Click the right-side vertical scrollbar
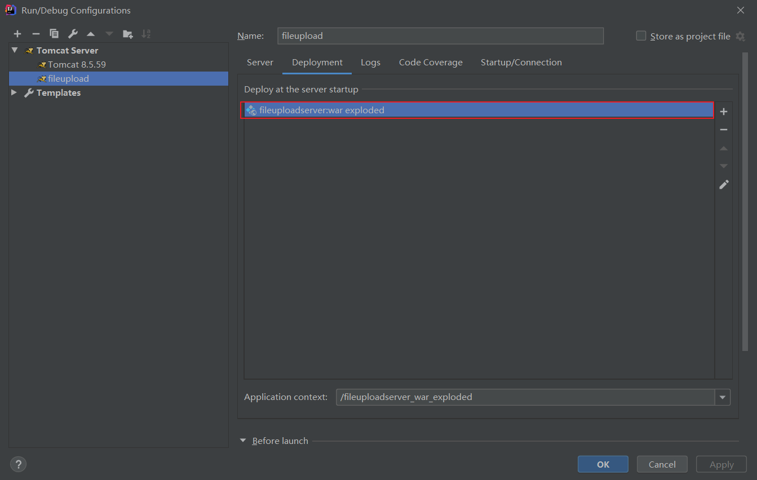757x480 pixels. [746, 202]
